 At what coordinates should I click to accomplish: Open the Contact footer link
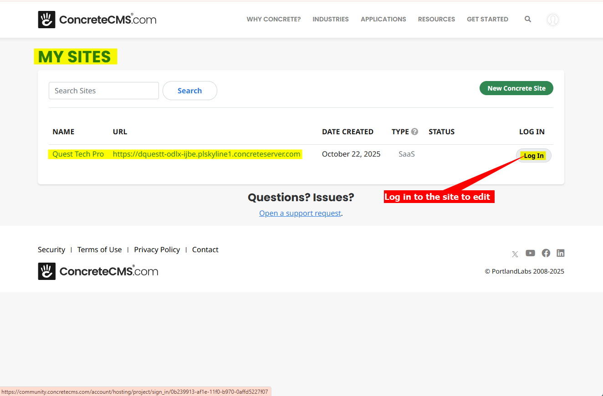205,249
